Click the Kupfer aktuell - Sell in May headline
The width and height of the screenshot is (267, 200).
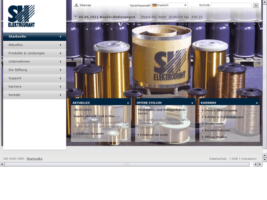97,116
